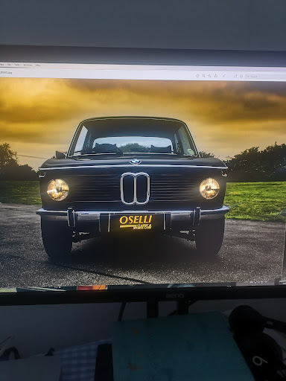Open the View menu
Viewport: 286px width, 381px height.
1,65
